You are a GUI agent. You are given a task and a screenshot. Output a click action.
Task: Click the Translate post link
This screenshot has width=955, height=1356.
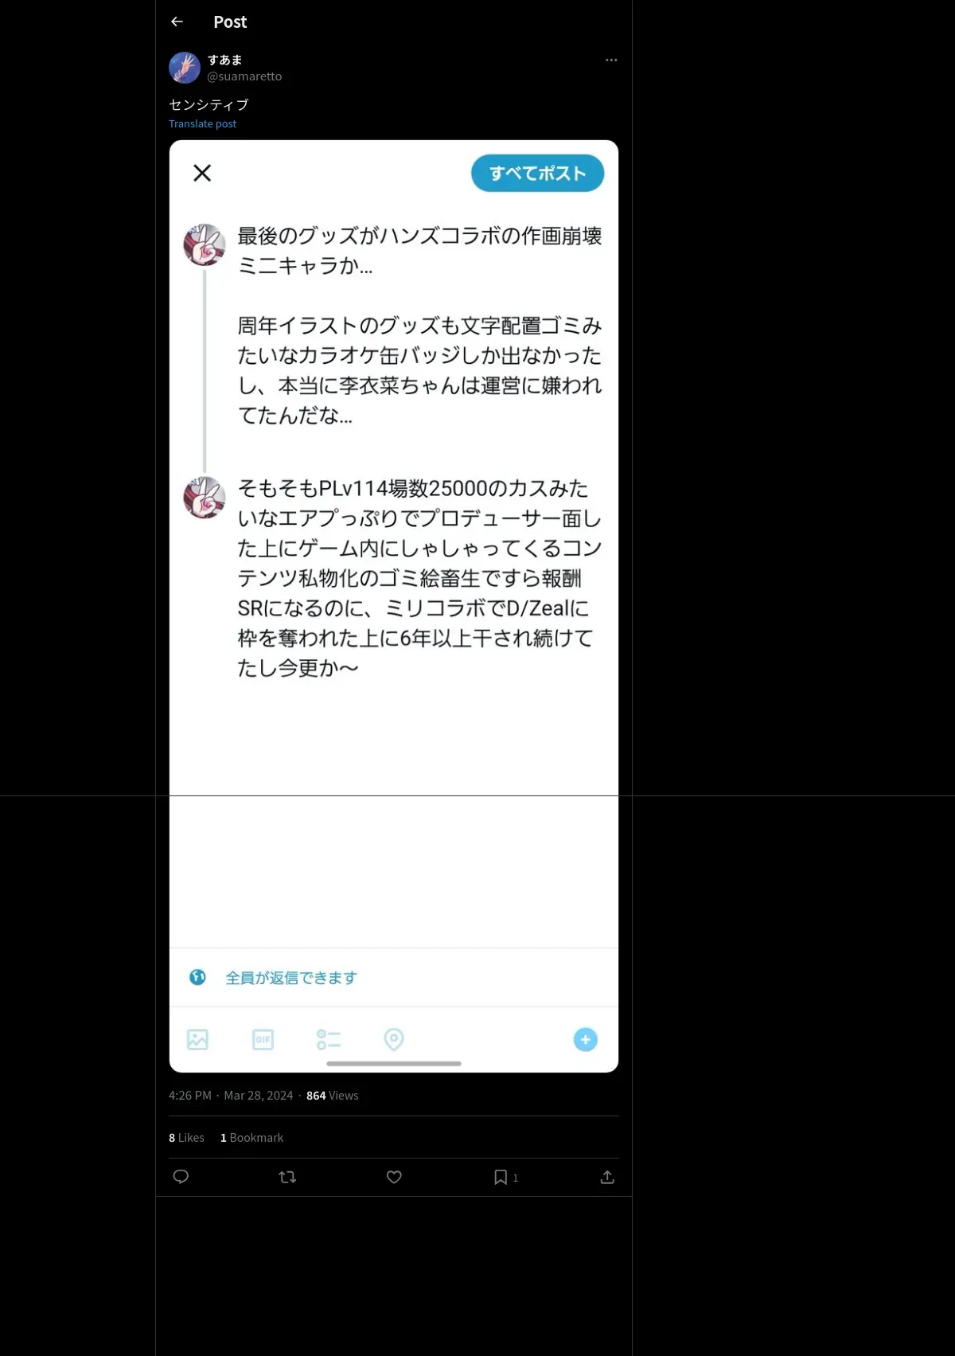[202, 123]
